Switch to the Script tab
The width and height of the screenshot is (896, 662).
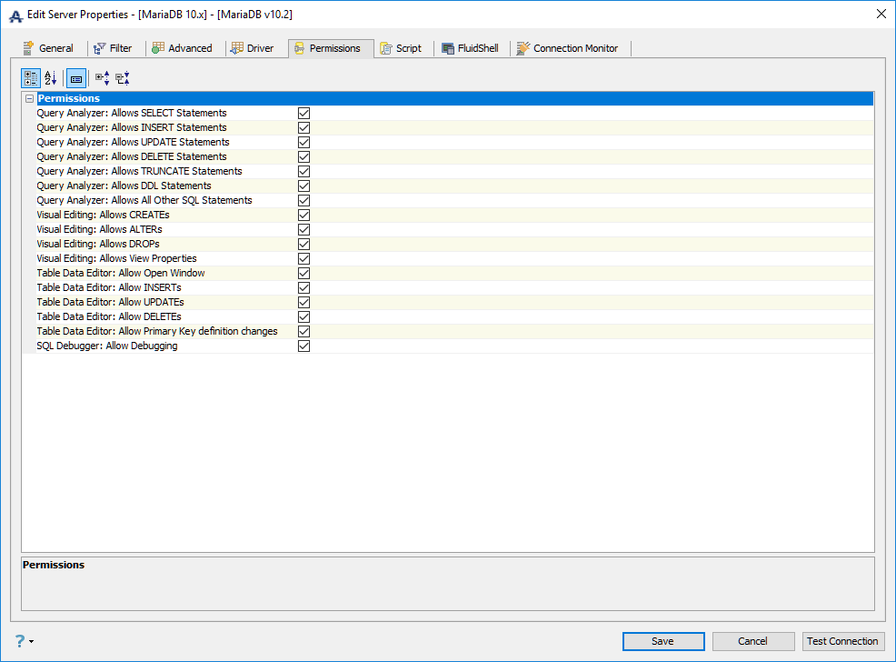click(x=401, y=48)
